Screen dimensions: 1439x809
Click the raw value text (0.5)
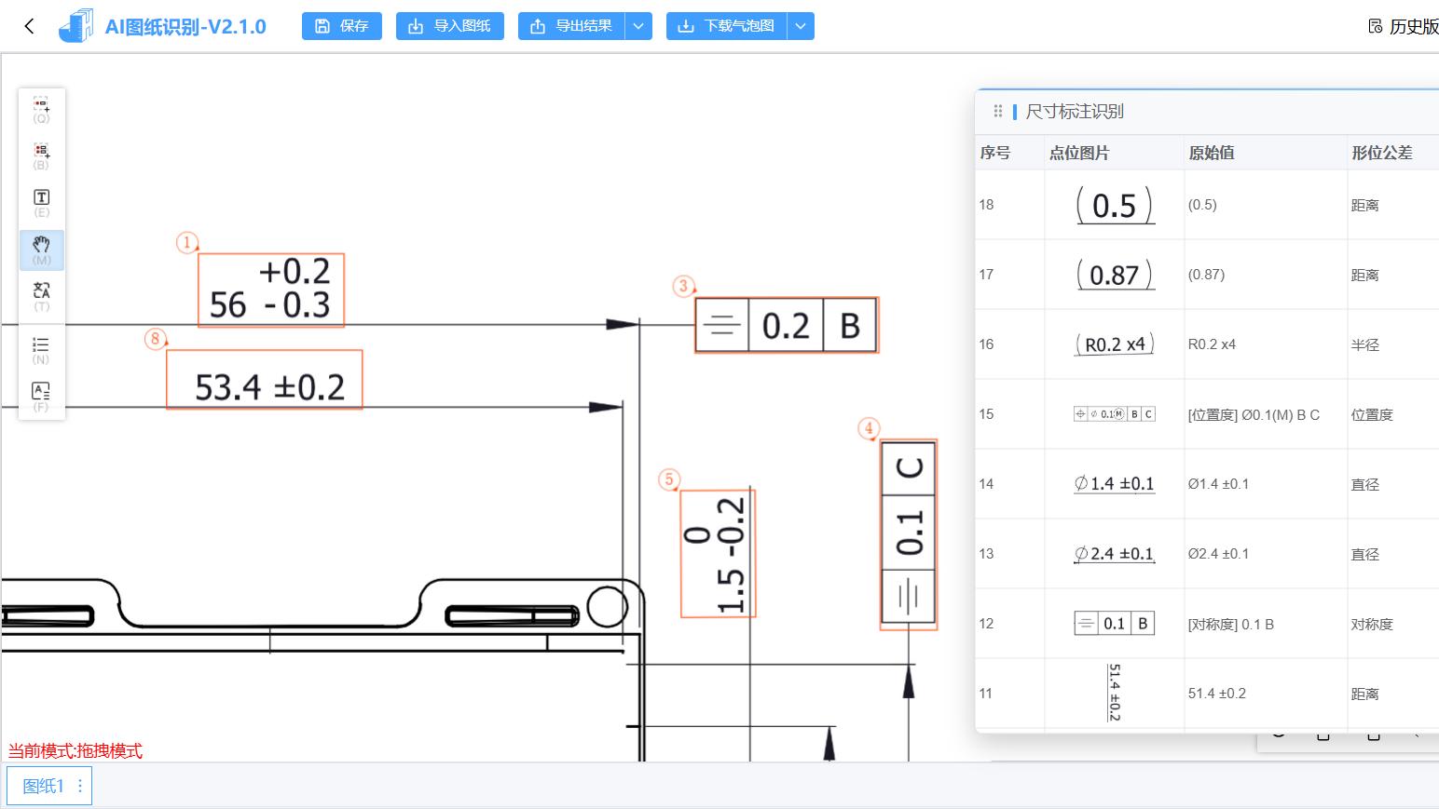point(1202,205)
